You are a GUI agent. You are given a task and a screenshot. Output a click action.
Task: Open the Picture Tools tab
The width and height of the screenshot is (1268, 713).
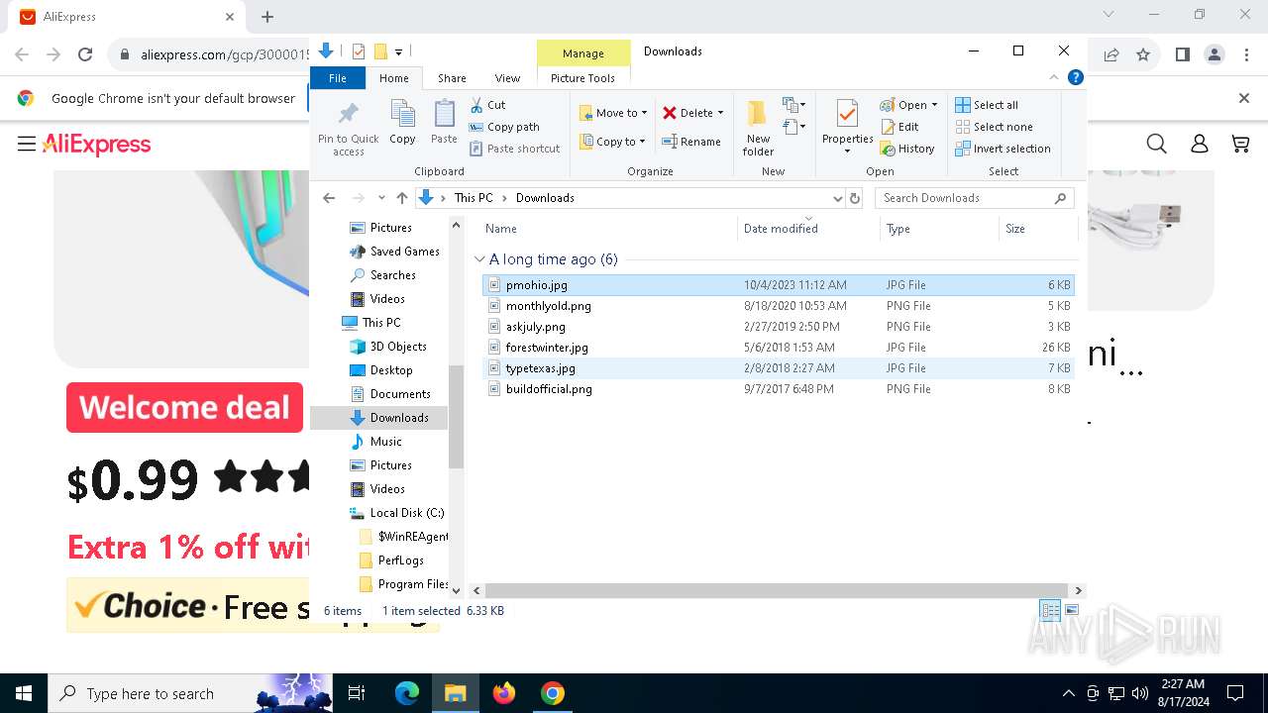pyautogui.click(x=582, y=78)
